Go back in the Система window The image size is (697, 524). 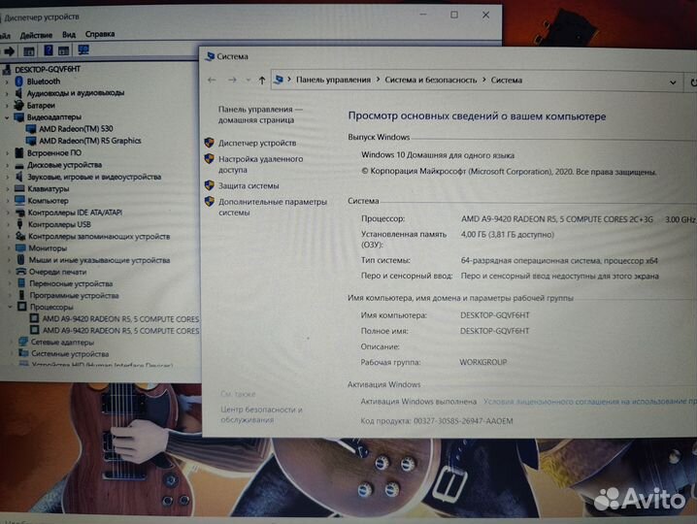[212, 80]
